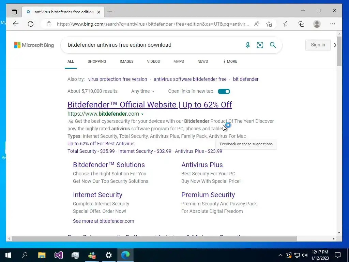The height and width of the screenshot is (262, 349).
Task: Try 'bit defender' suggestion
Action: coord(246,79)
